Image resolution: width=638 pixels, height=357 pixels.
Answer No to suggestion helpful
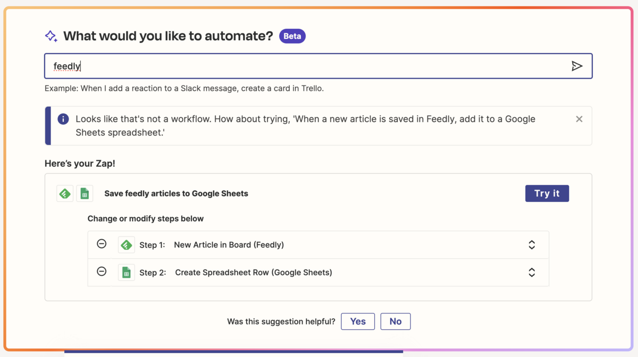(396, 321)
